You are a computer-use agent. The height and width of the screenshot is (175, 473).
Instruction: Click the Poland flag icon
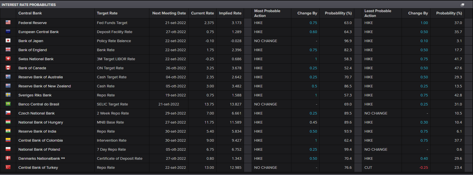click(x=8, y=149)
